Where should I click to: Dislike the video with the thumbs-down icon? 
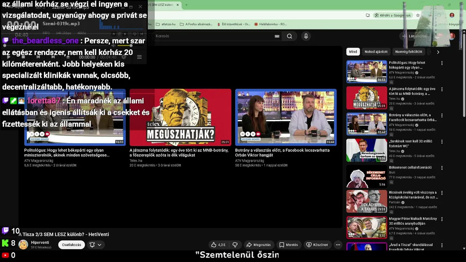[x=235, y=245]
